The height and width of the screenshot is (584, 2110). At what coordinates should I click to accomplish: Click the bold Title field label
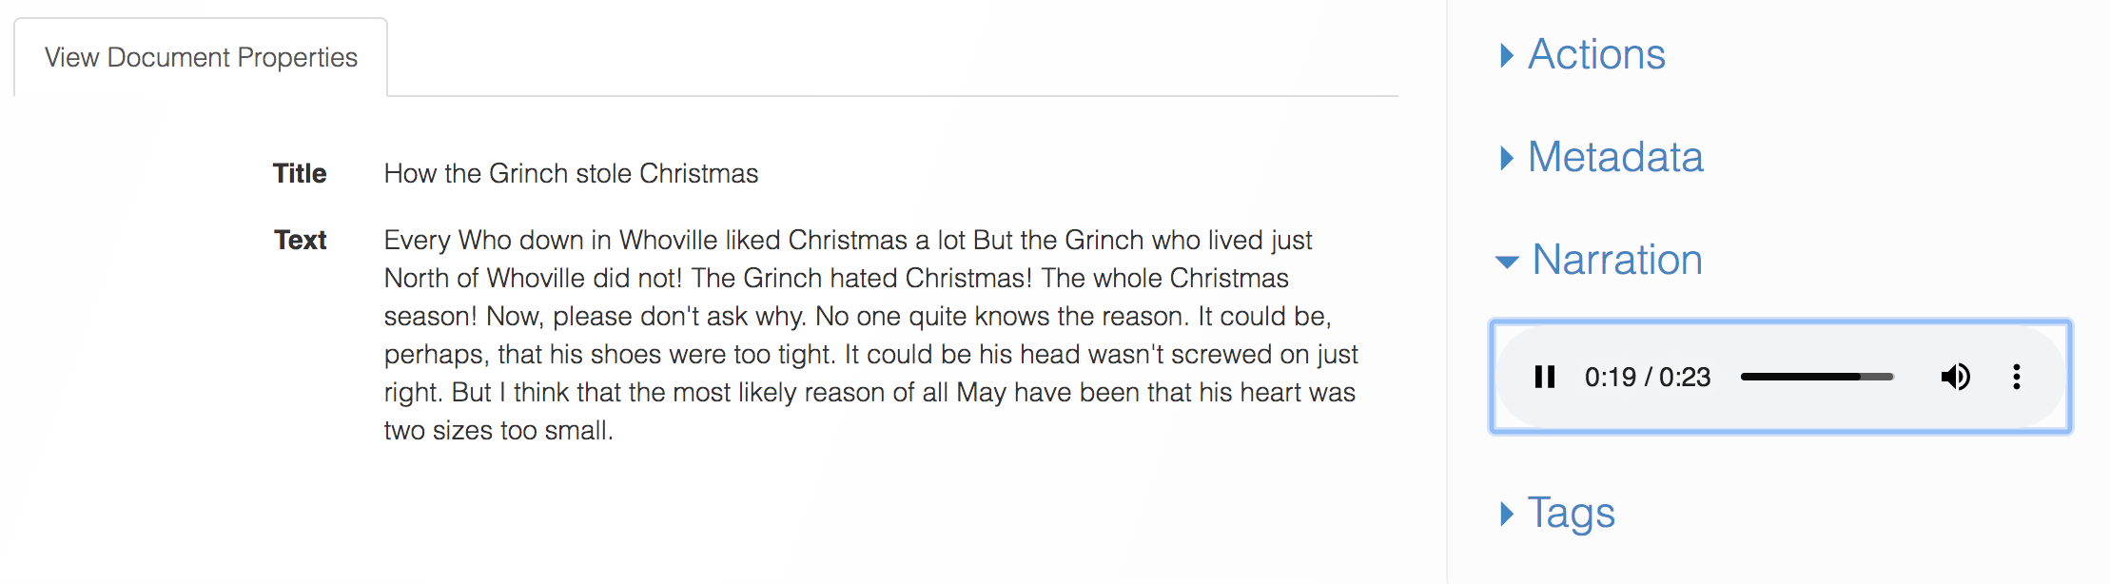coord(300,174)
